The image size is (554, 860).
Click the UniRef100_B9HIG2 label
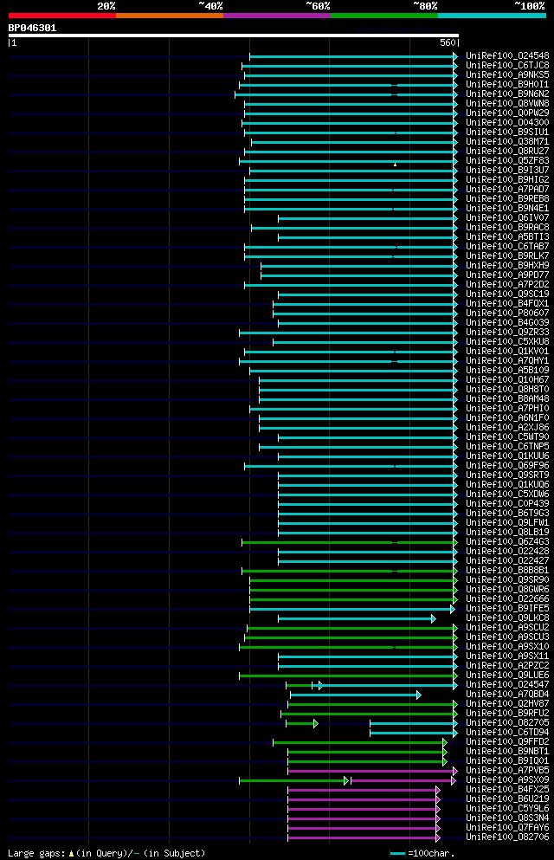[507, 180]
